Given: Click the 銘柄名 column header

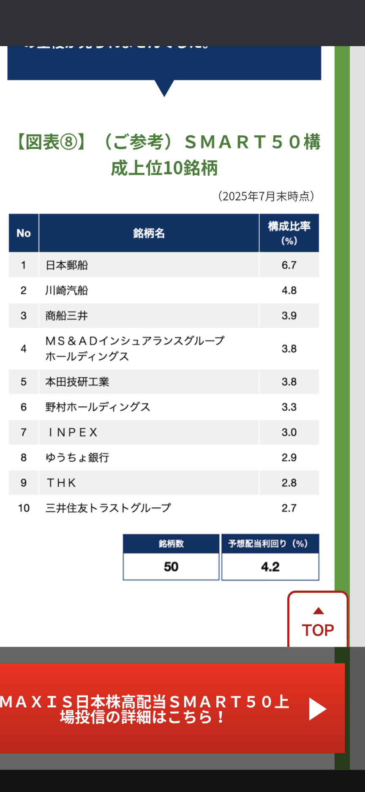Looking at the screenshot, I should tap(149, 233).
